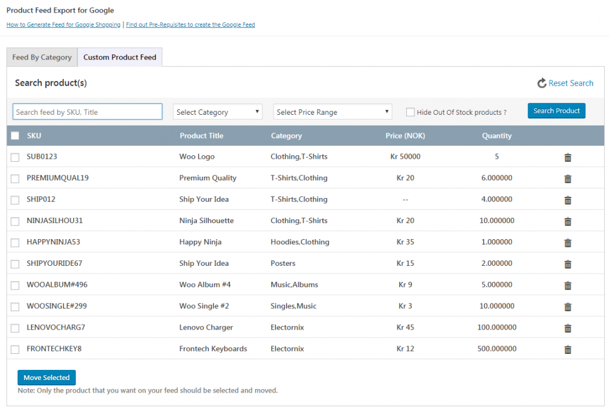Click inside the SKU search field
The image size is (609, 411).
tap(87, 111)
